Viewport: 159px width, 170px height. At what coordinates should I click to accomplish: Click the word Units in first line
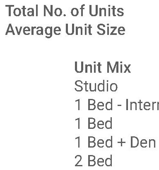click(x=106, y=11)
